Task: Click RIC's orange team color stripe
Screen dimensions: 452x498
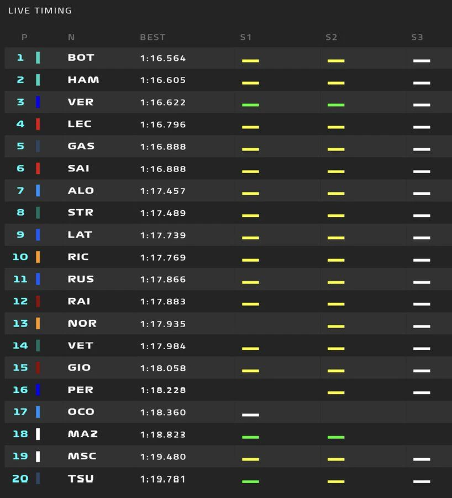Action: pyautogui.click(x=38, y=257)
